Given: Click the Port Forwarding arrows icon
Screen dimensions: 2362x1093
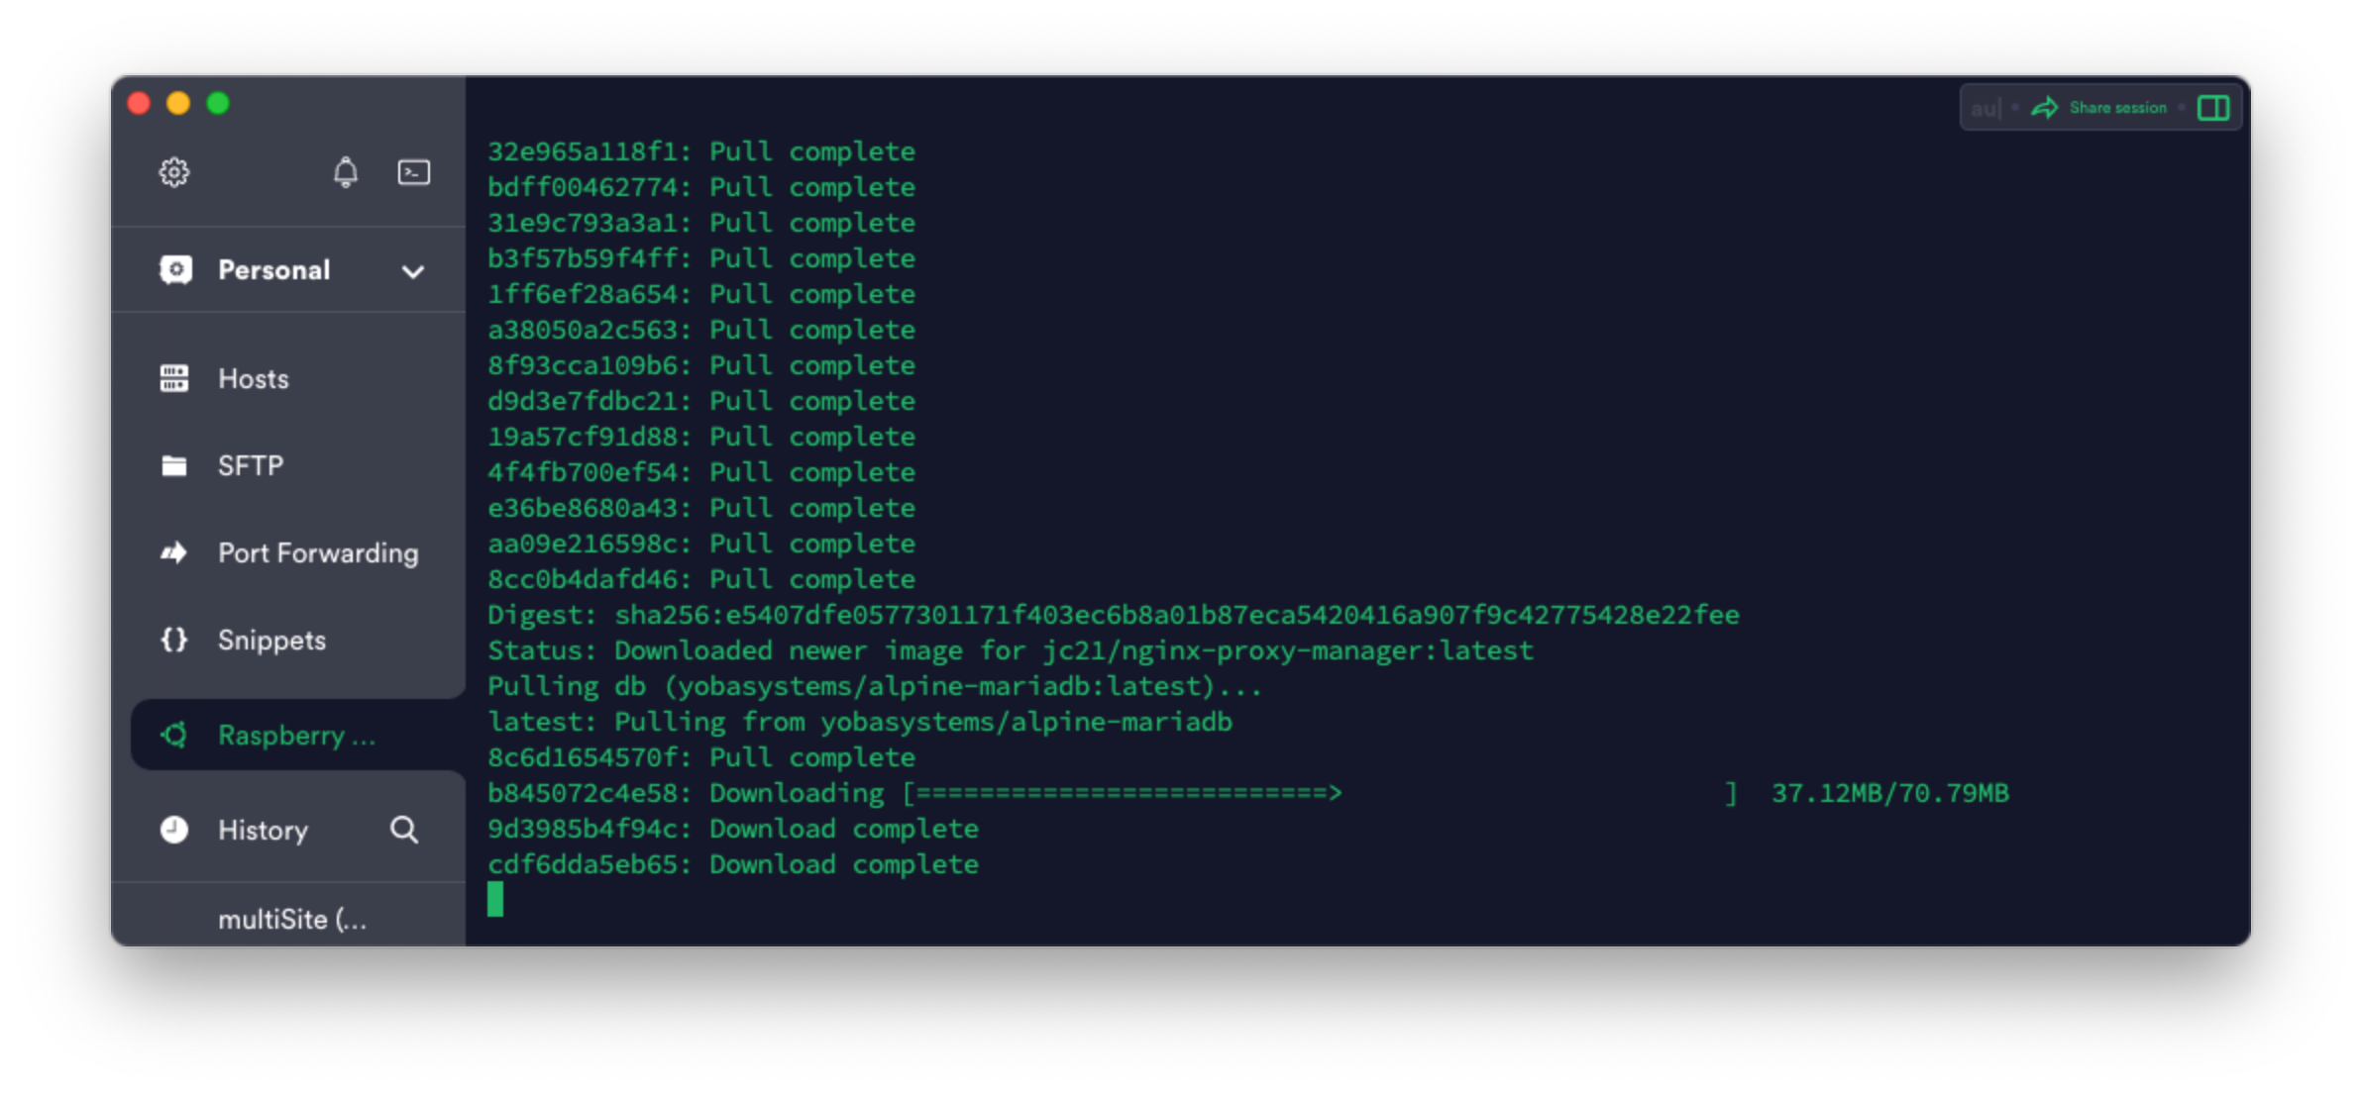Looking at the screenshot, I should [x=174, y=552].
